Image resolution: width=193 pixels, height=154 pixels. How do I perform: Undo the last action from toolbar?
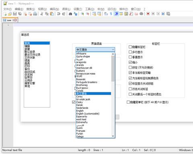click(x=59, y=14)
